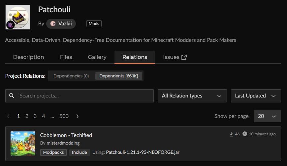Change the Show per page count dropdown
The width and height of the screenshot is (287, 166).
click(267, 116)
